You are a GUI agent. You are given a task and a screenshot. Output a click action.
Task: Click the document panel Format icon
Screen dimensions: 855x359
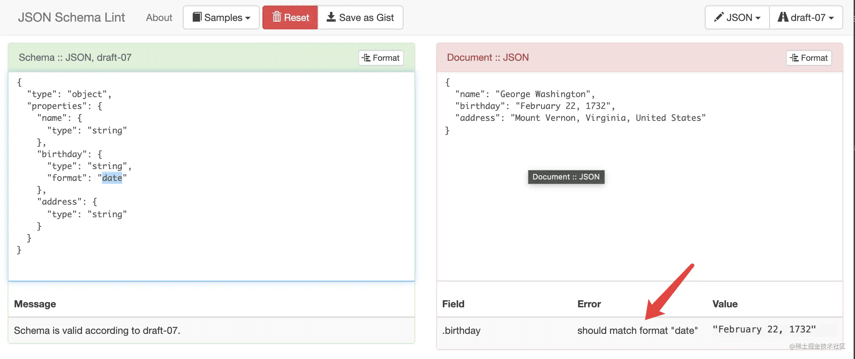(x=794, y=58)
